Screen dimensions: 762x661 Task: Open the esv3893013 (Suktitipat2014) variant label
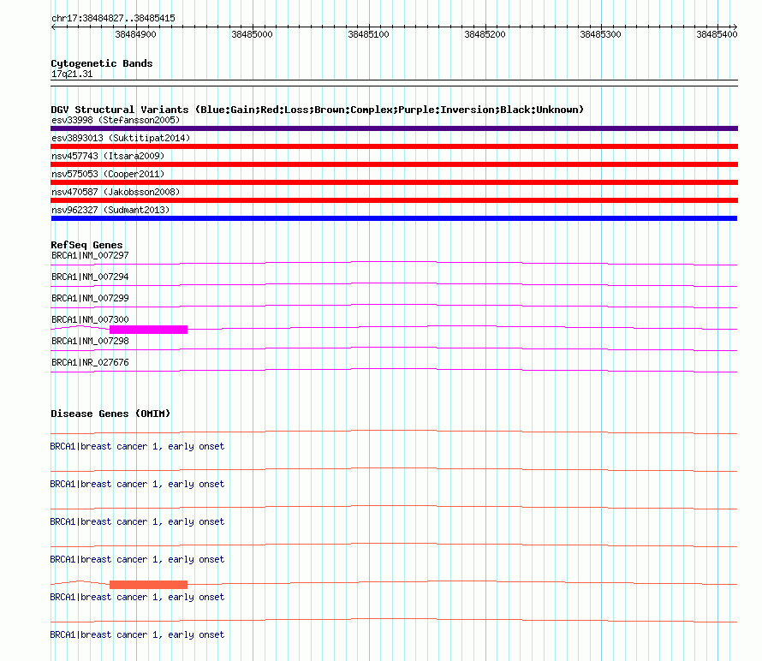click(121, 138)
